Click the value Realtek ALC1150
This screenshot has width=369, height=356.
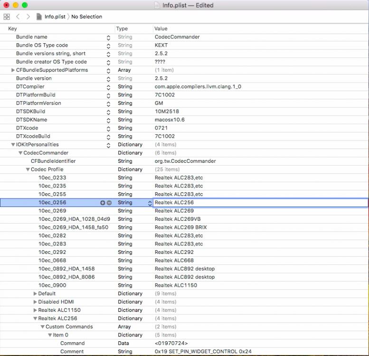pyautogui.click(x=176, y=285)
